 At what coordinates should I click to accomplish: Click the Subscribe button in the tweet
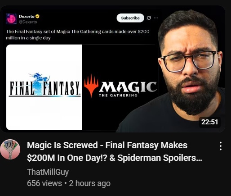pos(130,18)
